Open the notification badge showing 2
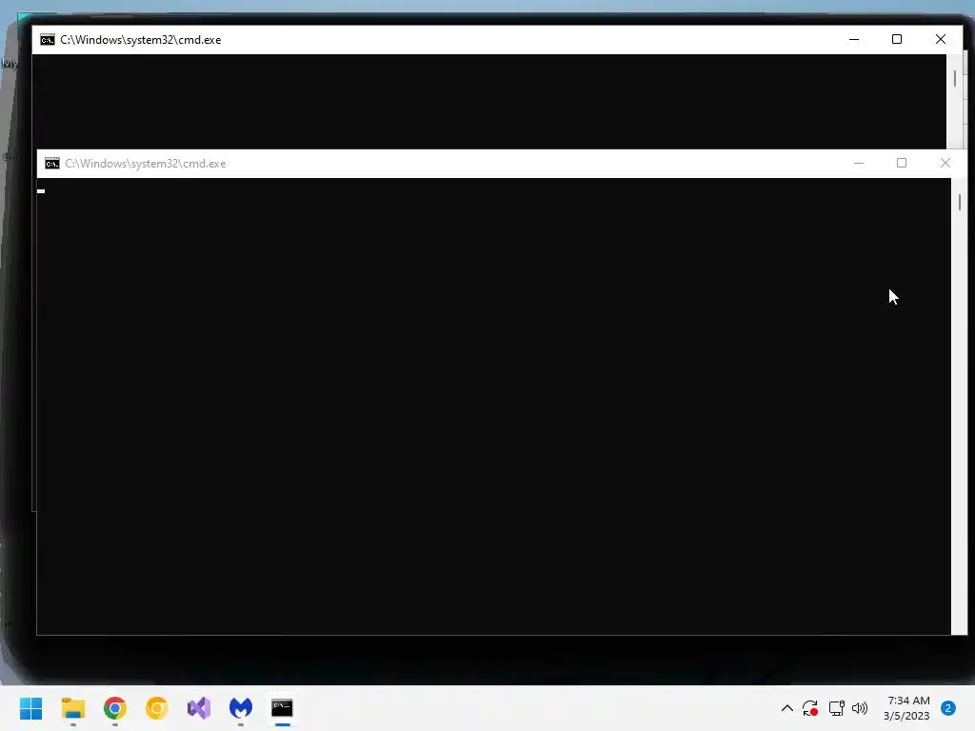Image resolution: width=975 pixels, height=731 pixels. click(x=948, y=708)
